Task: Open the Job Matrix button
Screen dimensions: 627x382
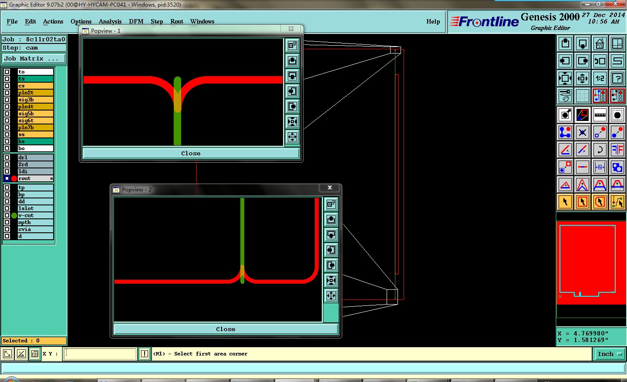Action: (34, 58)
